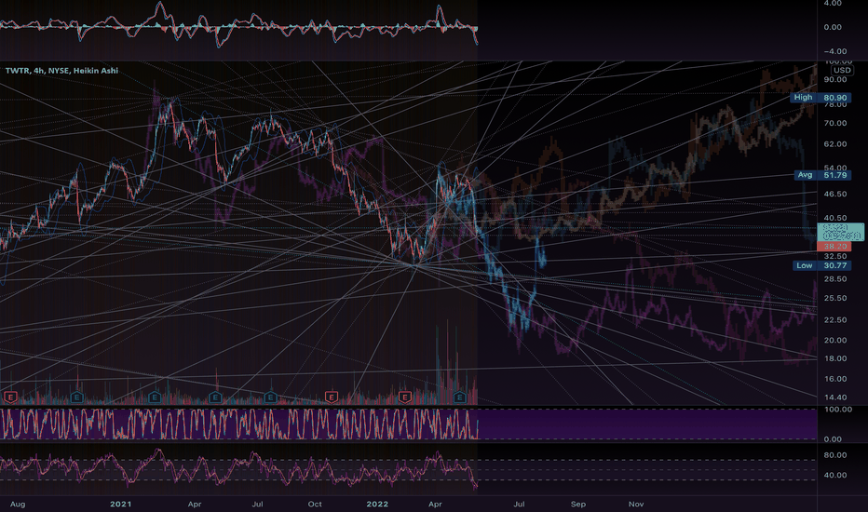
Task: Open the red earnings marker above Aug
Action: tap(10, 397)
